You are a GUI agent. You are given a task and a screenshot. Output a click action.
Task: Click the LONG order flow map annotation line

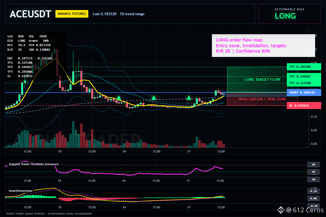pyautogui.click(x=239, y=40)
